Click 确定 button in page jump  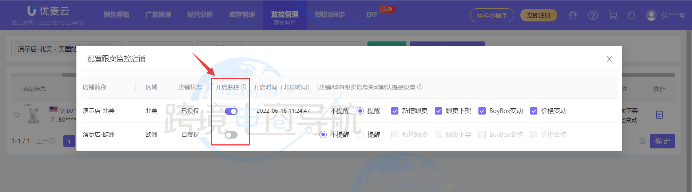pos(662,141)
